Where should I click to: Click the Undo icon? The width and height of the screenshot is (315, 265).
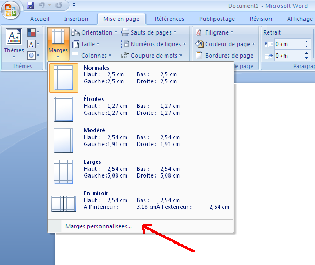(x=41, y=5)
